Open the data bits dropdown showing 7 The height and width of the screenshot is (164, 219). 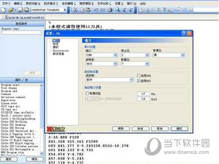pos(147,64)
